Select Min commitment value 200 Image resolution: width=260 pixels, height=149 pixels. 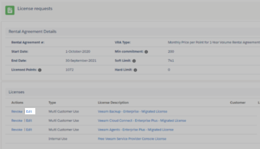[171, 51]
